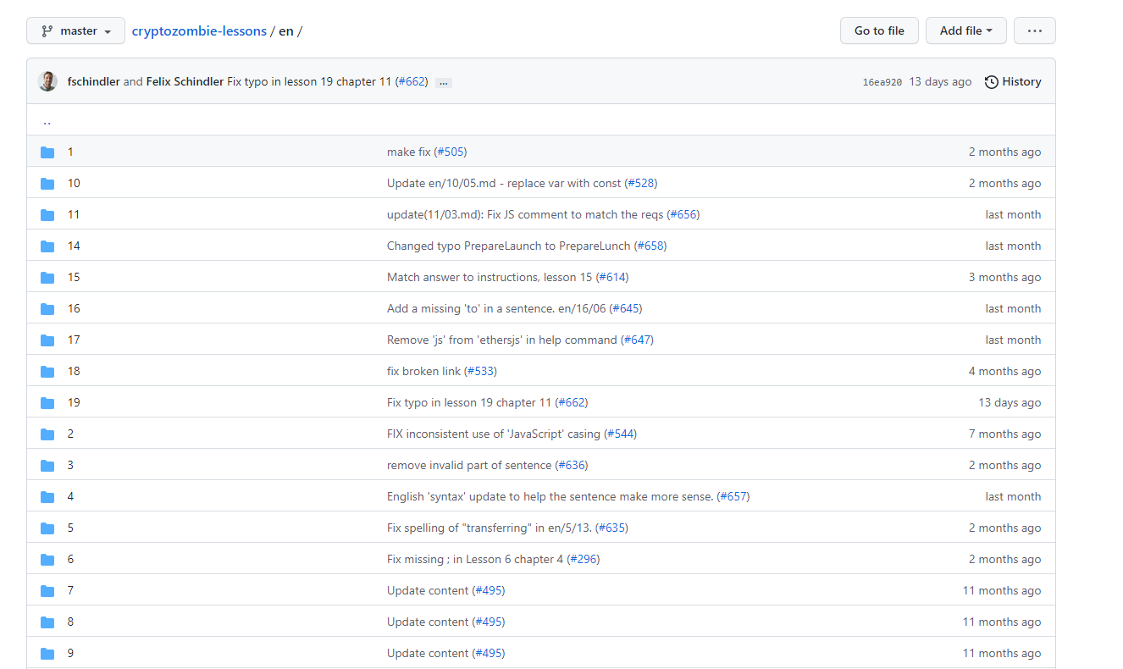Click the folder icon beside directory 1

pyautogui.click(x=47, y=152)
